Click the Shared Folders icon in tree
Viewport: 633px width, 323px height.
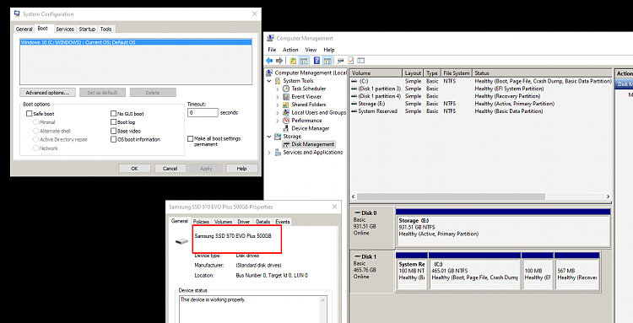286,105
